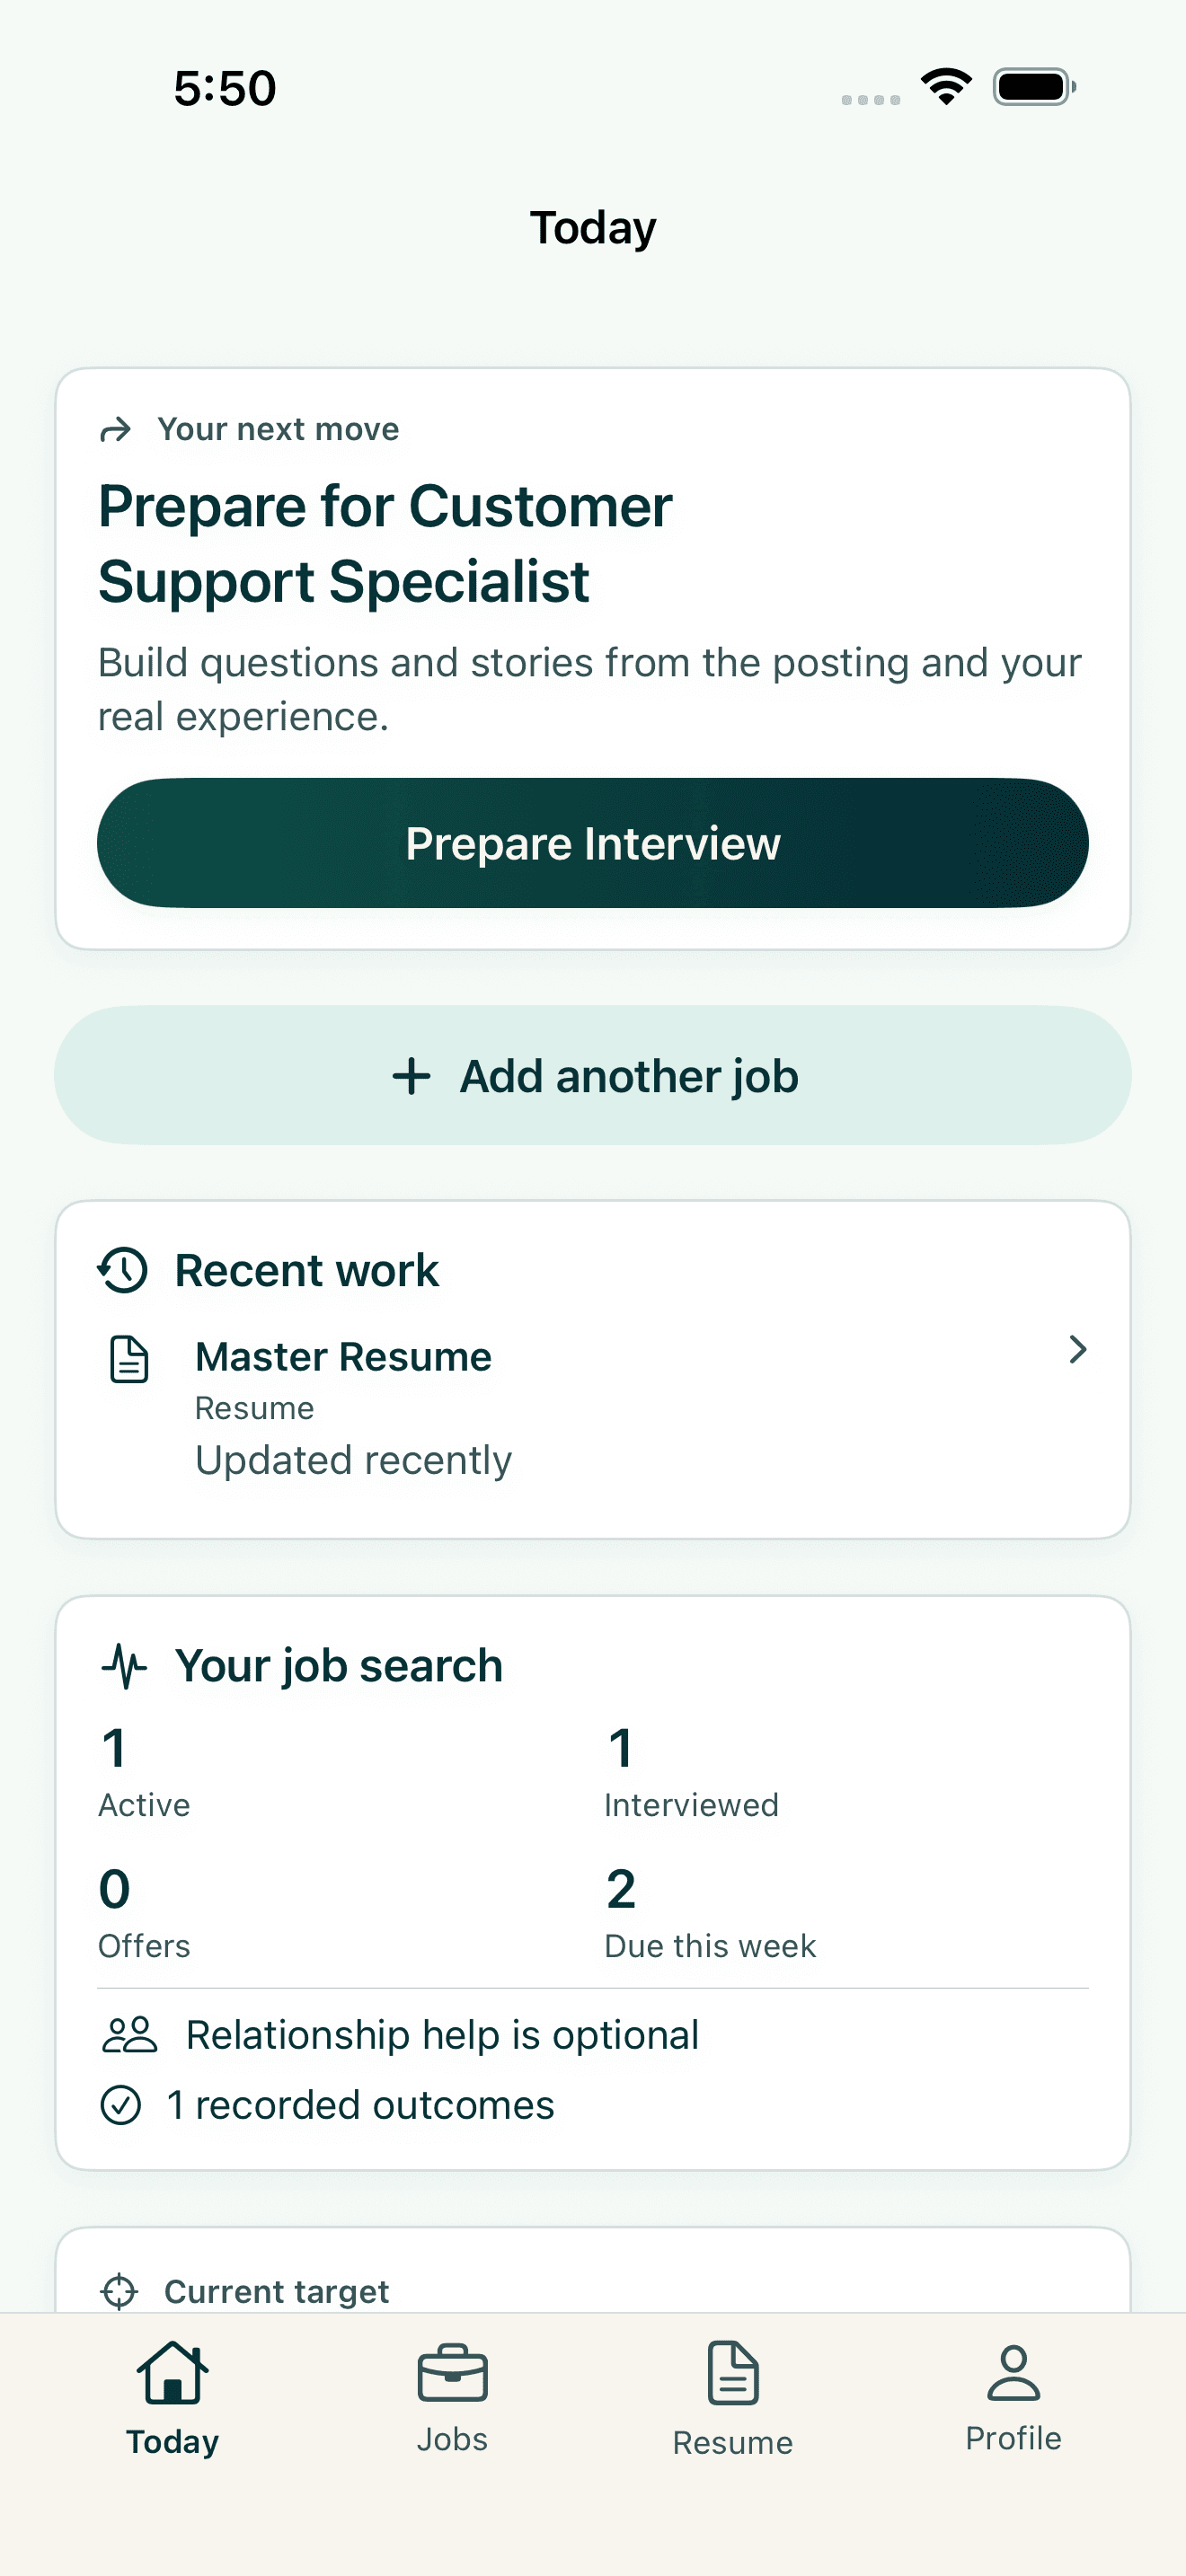Viewport: 1186px width, 2576px height.
Task: Tap the Current target crosshair icon
Action: [x=119, y=2291]
